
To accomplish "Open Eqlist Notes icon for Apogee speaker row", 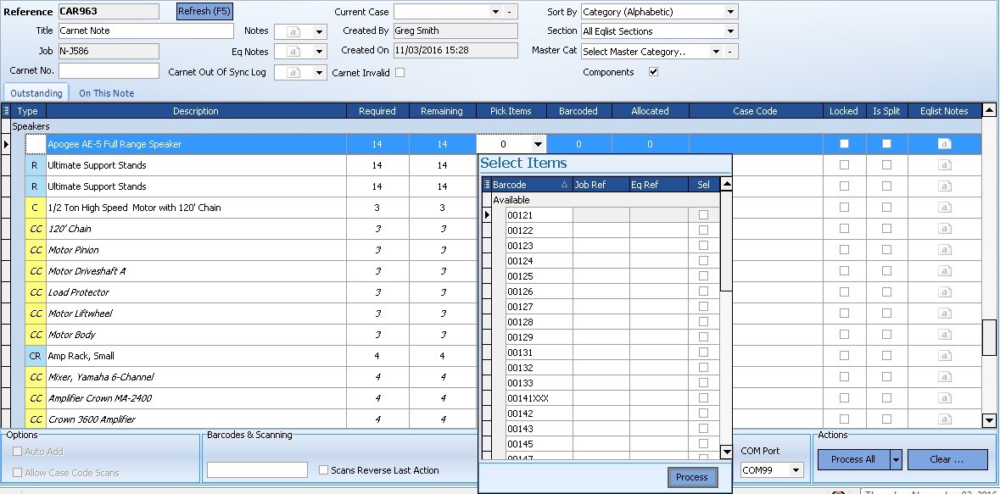I will (944, 144).
